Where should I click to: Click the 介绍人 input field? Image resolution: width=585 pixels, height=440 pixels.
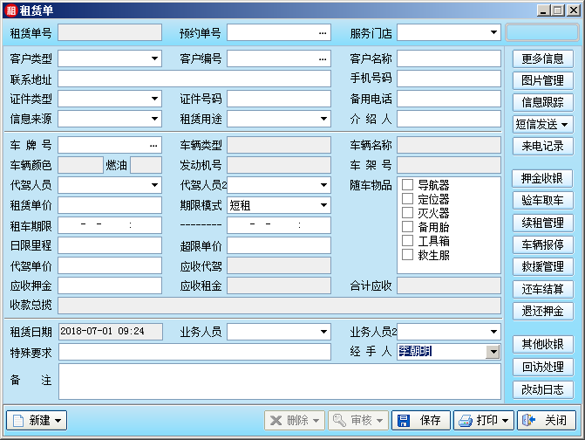coord(449,119)
